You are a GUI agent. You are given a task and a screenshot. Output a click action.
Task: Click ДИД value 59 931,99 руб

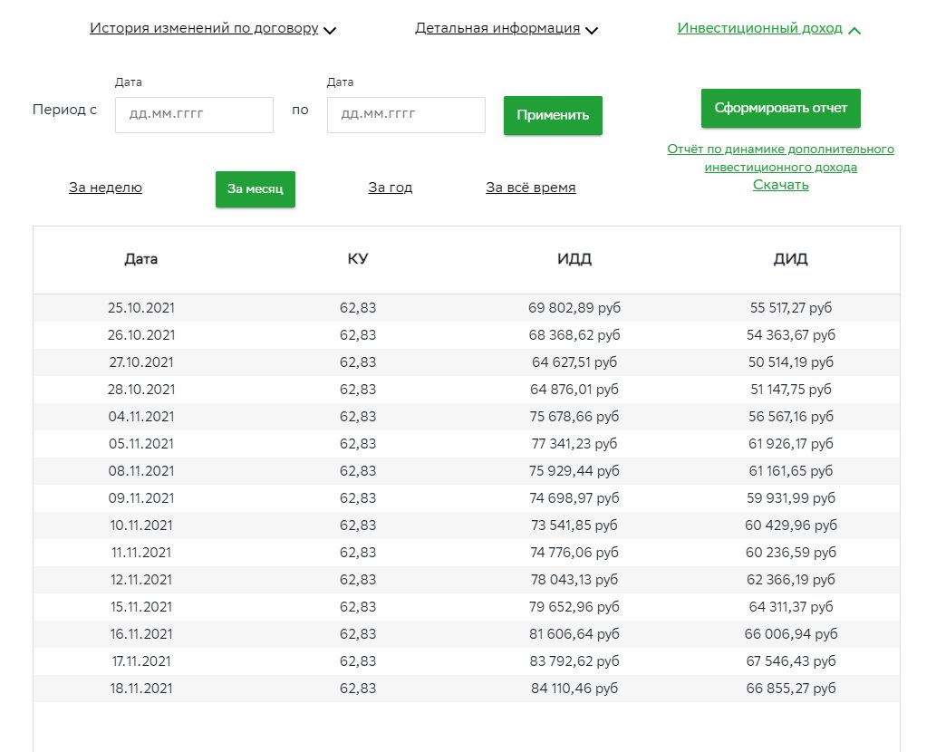coord(791,498)
